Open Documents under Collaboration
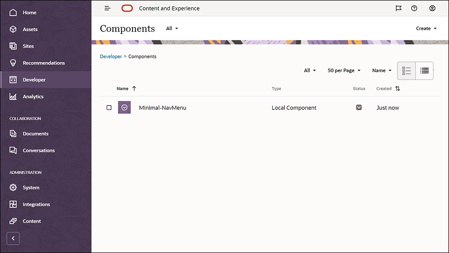 click(x=46, y=134)
